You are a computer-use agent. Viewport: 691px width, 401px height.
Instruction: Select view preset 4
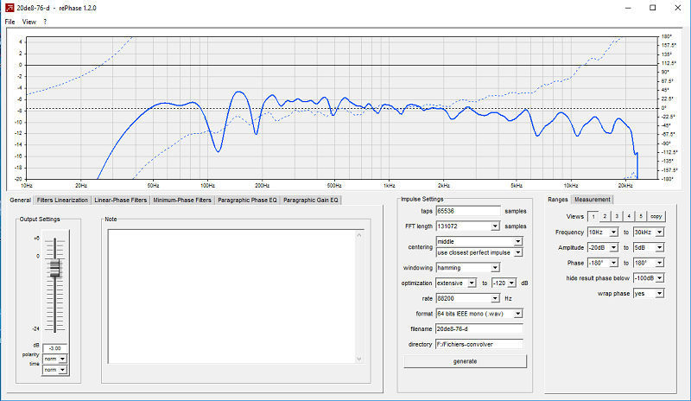click(x=629, y=216)
